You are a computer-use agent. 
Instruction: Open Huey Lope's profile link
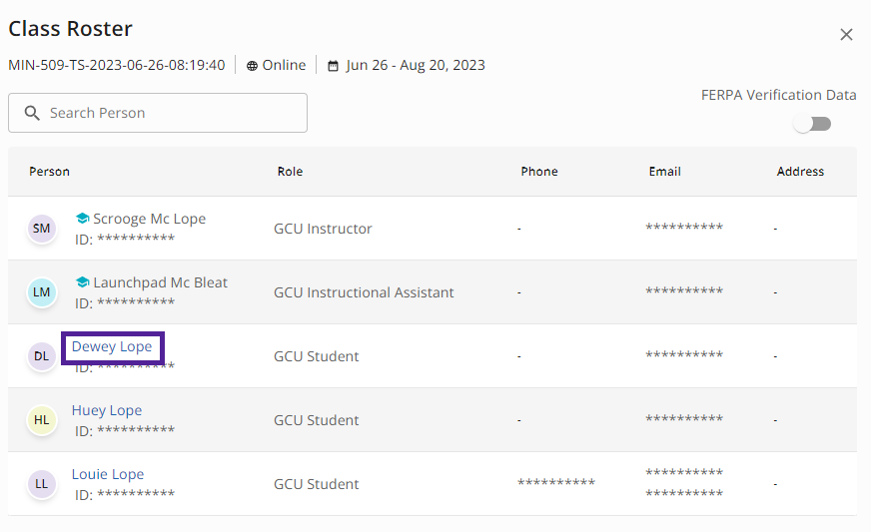pos(107,410)
